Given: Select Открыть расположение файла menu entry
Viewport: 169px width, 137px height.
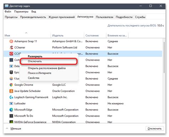Looking at the screenshot, I should click(49, 68).
